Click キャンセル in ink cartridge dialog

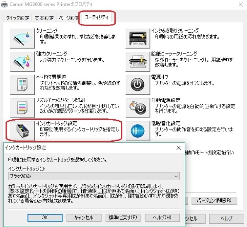point(84,217)
